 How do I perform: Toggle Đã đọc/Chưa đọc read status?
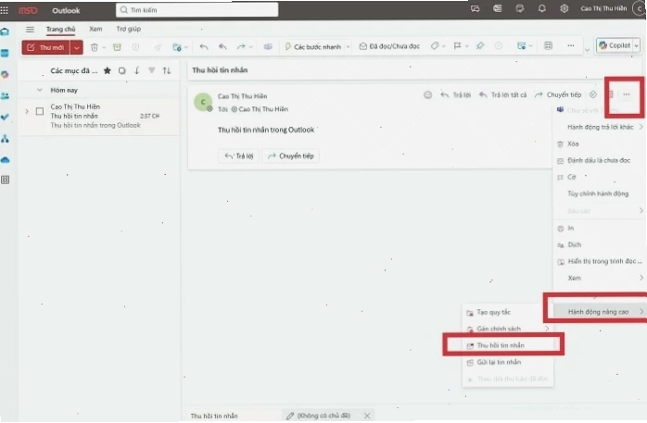(x=389, y=46)
